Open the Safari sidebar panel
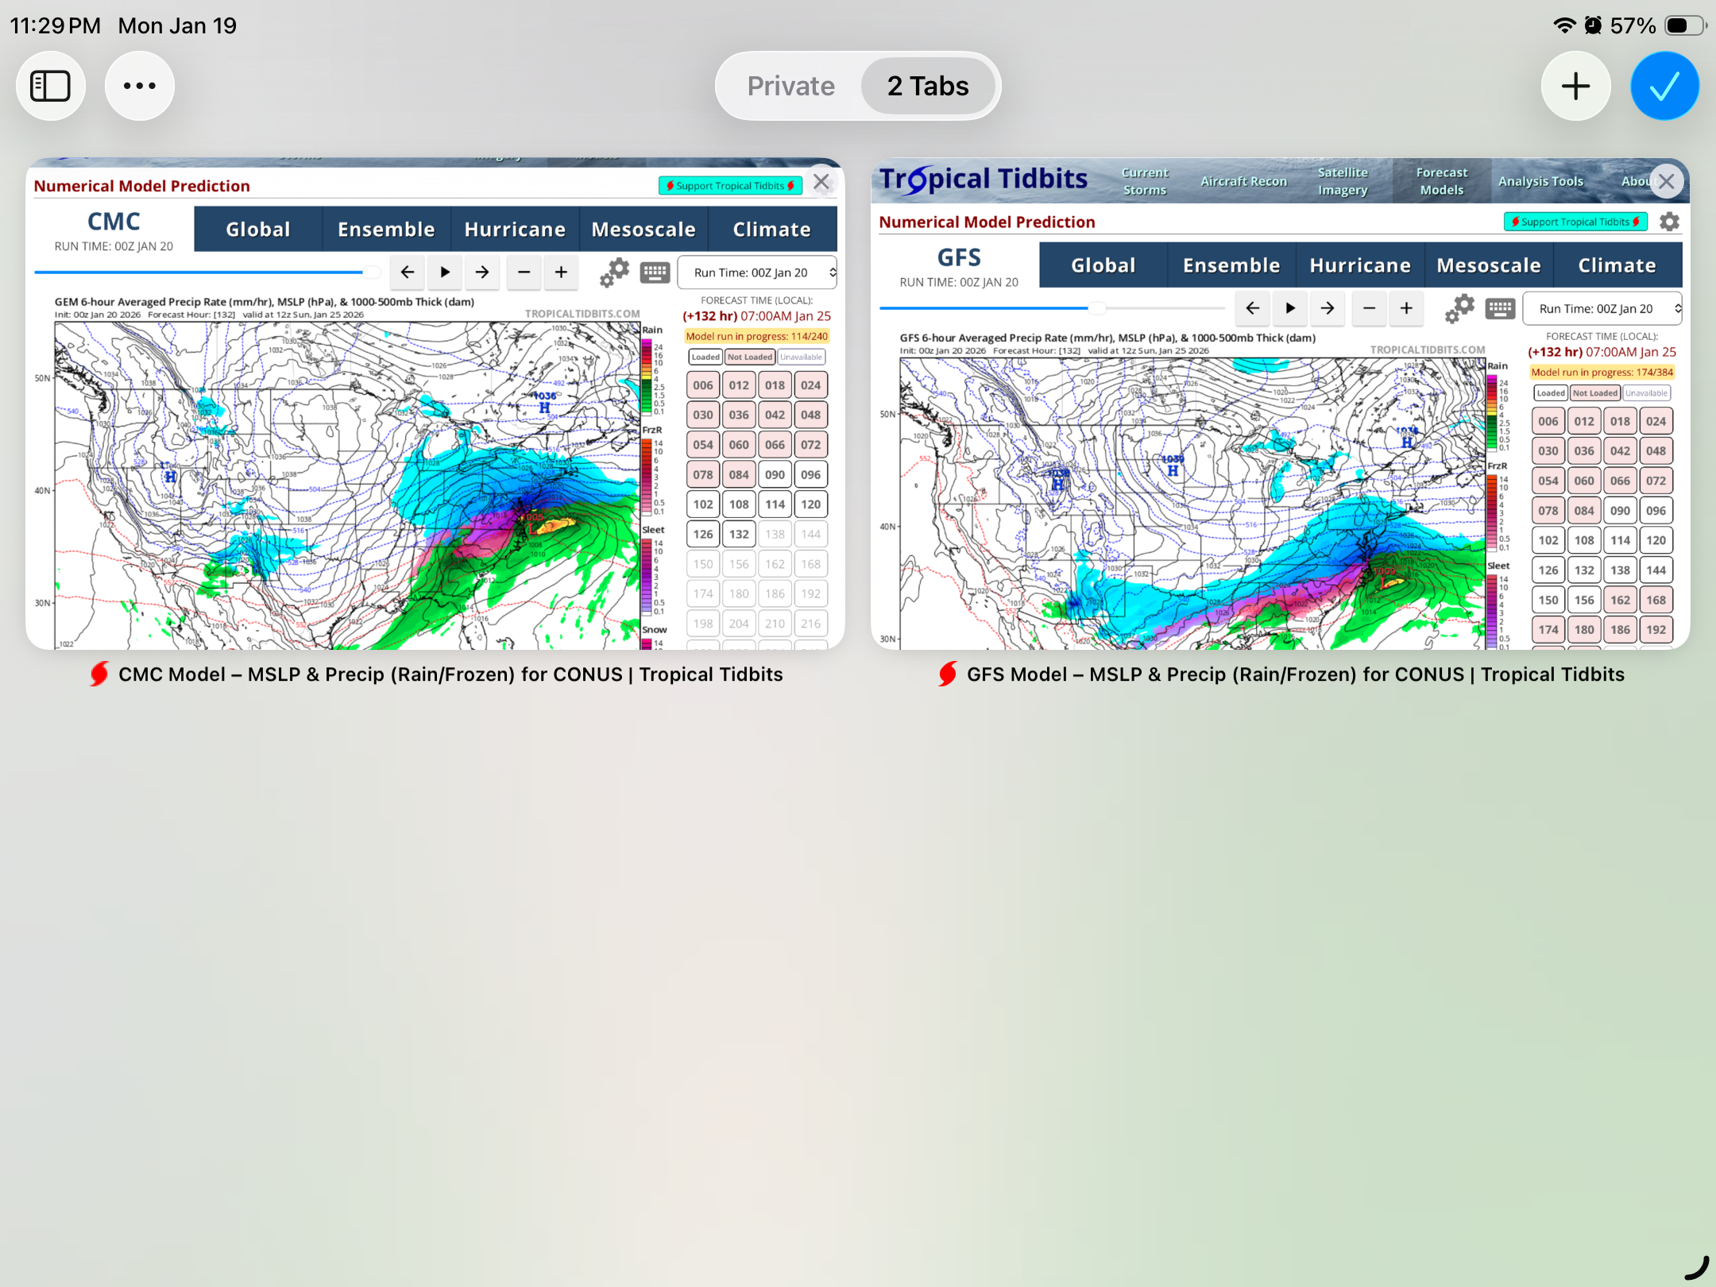 coord(51,86)
